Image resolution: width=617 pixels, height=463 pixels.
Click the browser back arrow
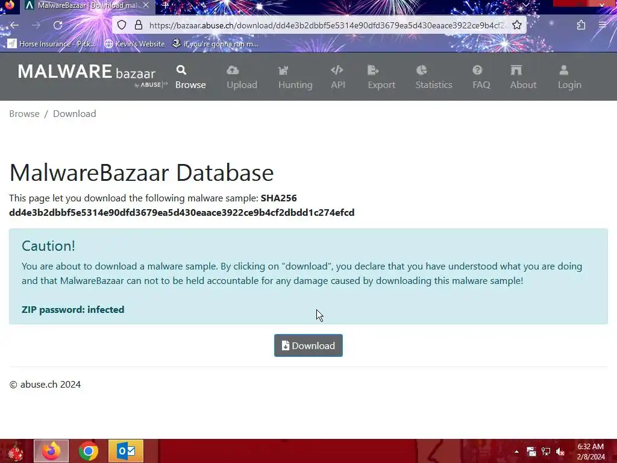pos(14,25)
